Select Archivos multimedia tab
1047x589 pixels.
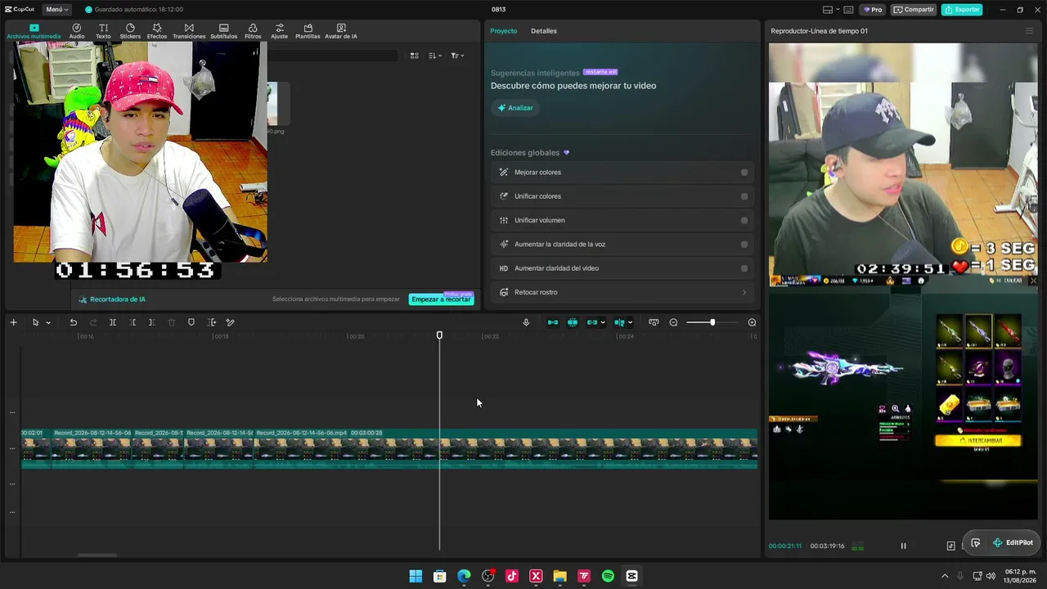[34, 31]
